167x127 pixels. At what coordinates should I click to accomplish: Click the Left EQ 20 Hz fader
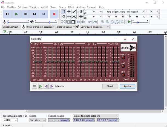[48, 62]
